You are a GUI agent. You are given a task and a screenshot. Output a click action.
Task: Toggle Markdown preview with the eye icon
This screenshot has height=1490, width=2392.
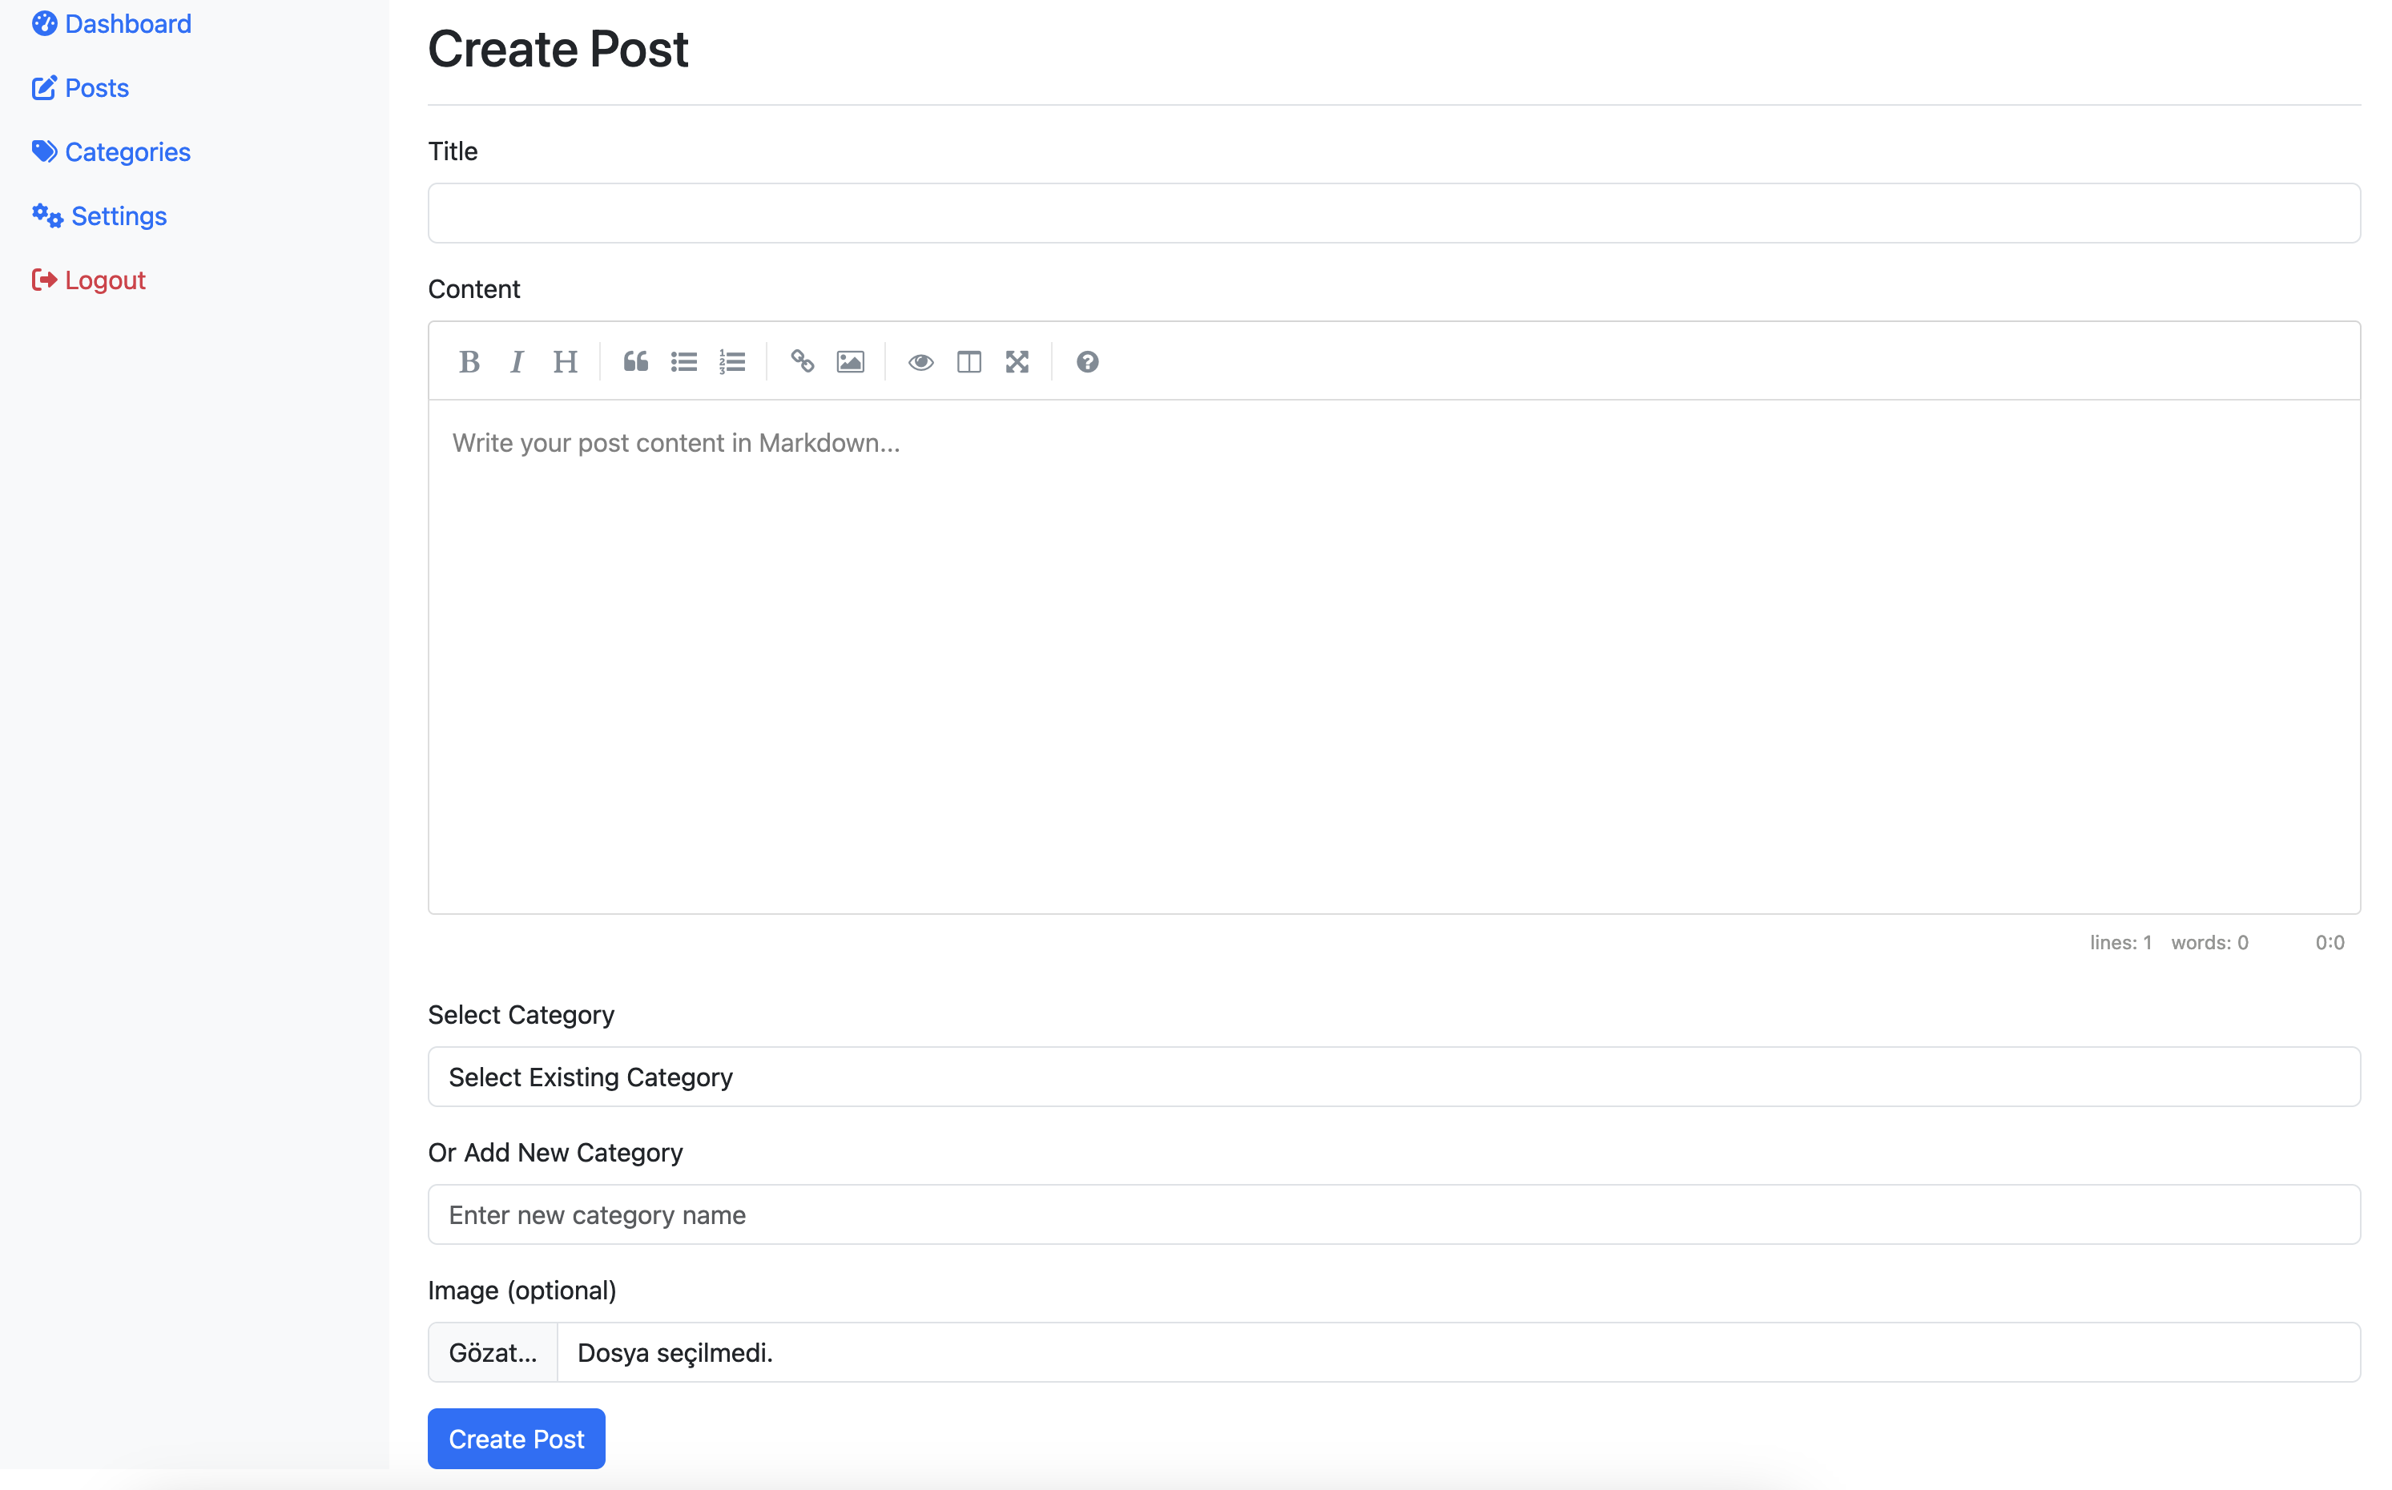(921, 361)
